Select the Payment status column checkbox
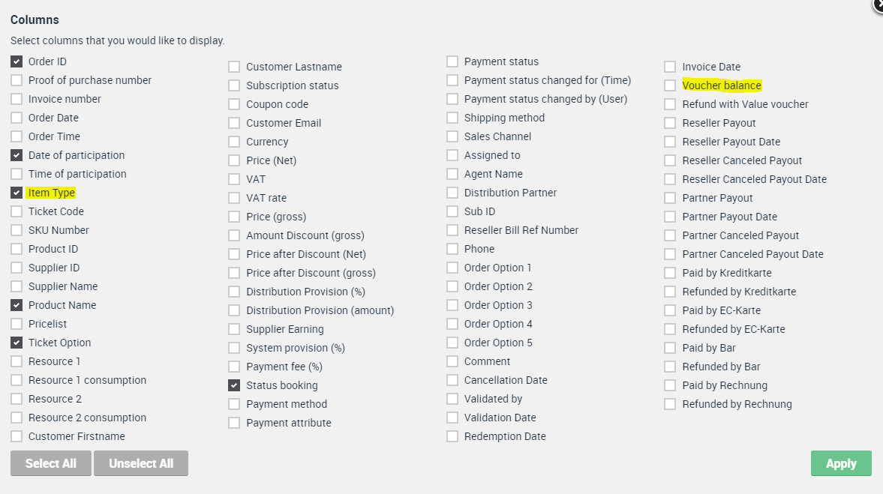883x494 pixels. (452, 61)
